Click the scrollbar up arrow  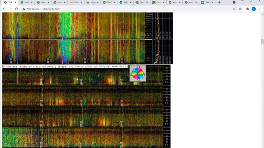click(262, 14)
